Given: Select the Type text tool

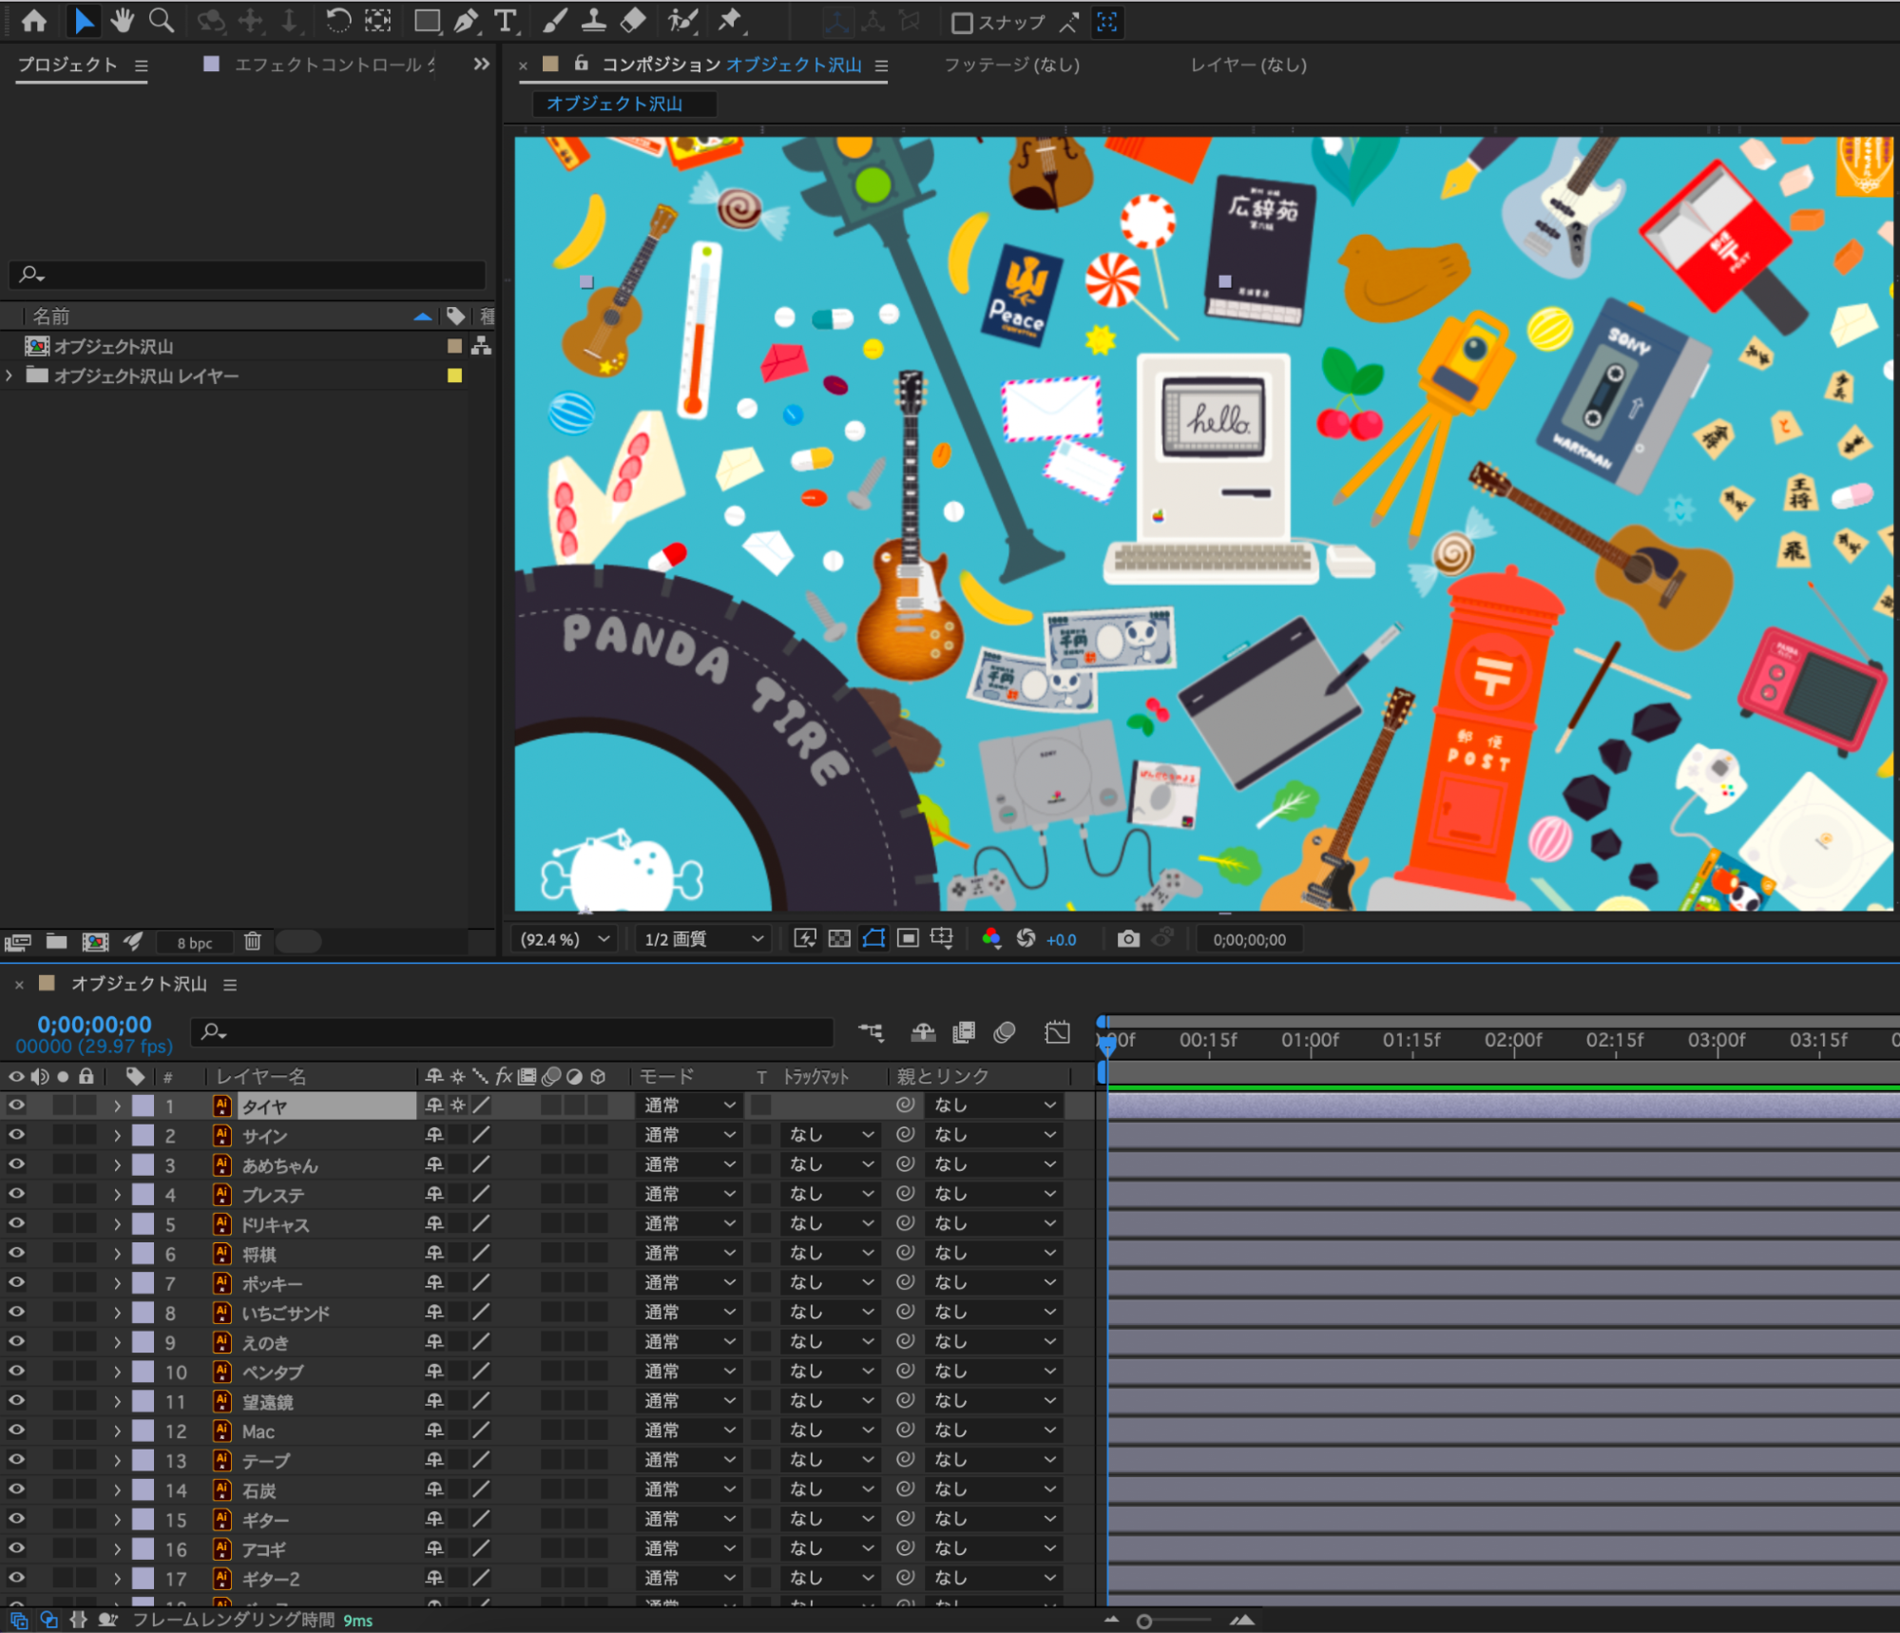Looking at the screenshot, I should tap(506, 20).
